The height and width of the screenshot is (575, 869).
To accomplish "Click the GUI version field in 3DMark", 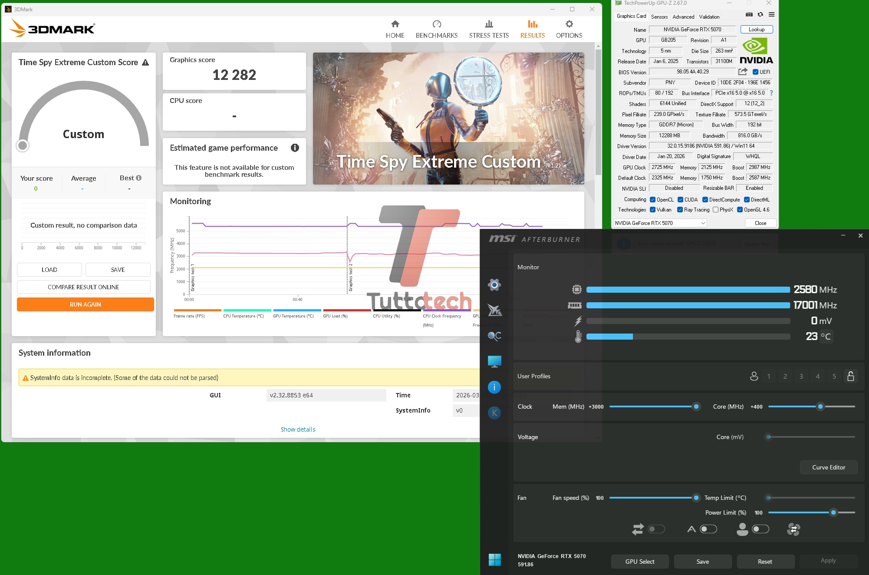I will (326, 395).
